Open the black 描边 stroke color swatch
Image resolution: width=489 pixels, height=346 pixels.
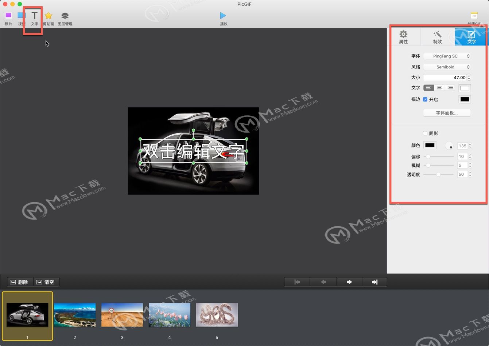[465, 99]
